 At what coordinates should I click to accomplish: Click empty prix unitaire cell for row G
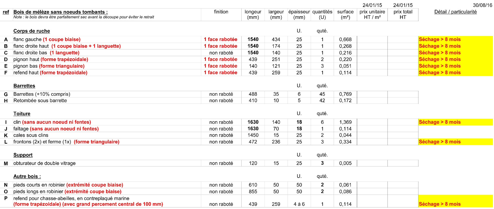pyautogui.click(x=372, y=94)
